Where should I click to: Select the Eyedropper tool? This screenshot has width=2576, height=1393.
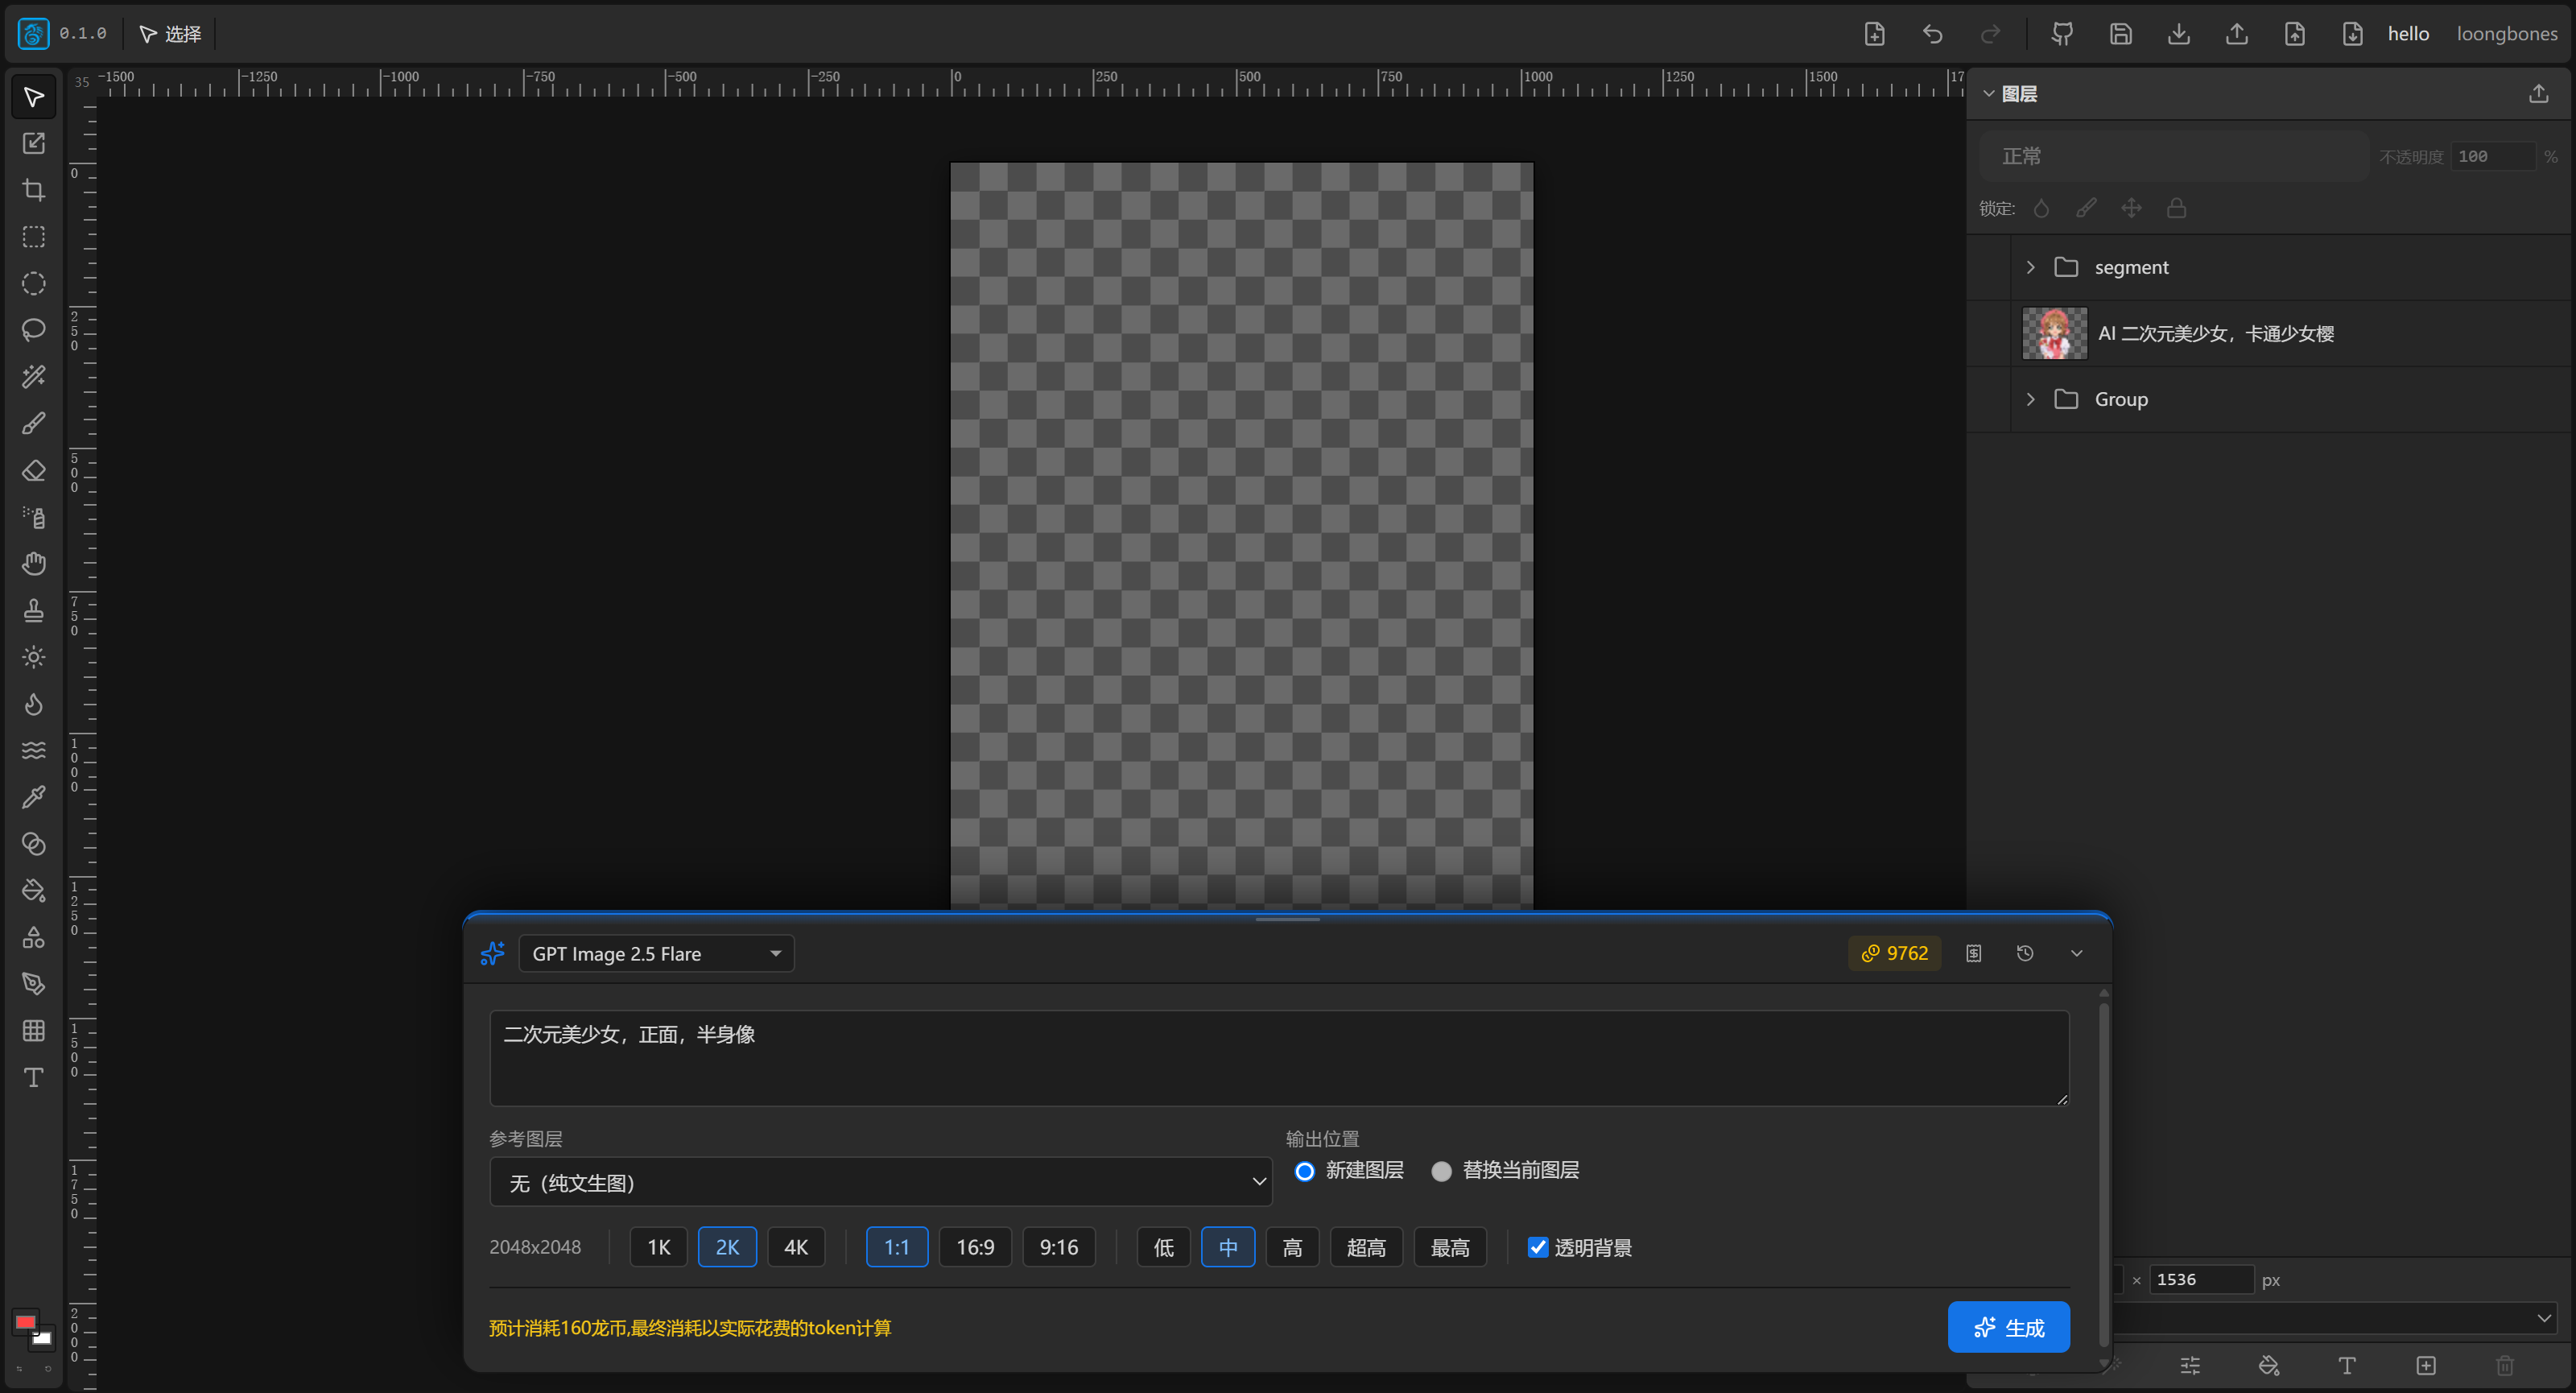(x=33, y=797)
